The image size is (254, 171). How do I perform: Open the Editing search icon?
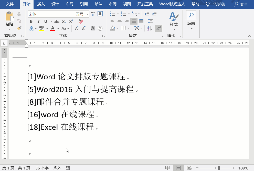191,15
